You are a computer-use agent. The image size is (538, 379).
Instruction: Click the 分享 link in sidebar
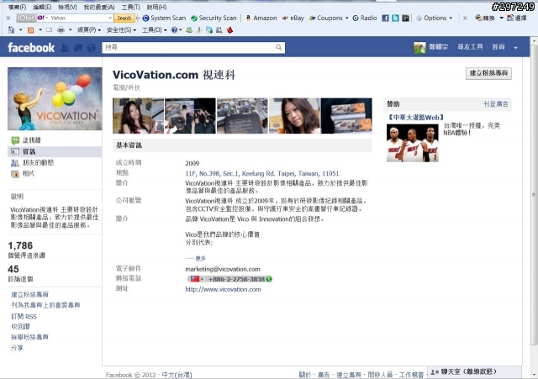click(x=17, y=348)
